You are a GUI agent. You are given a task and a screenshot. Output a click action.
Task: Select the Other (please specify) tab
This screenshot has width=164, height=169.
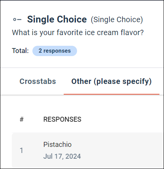point(111,81)
